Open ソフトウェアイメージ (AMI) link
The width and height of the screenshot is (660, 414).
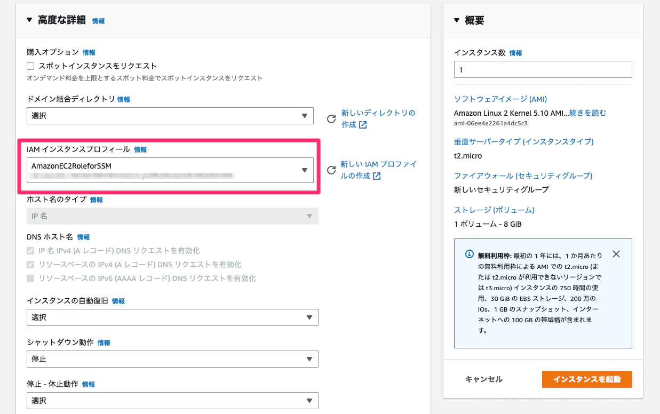(500, 99)
